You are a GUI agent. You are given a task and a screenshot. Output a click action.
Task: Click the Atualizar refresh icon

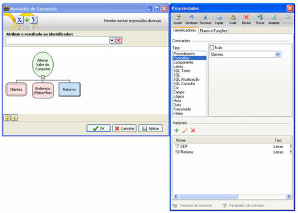[x=274, y=18]
